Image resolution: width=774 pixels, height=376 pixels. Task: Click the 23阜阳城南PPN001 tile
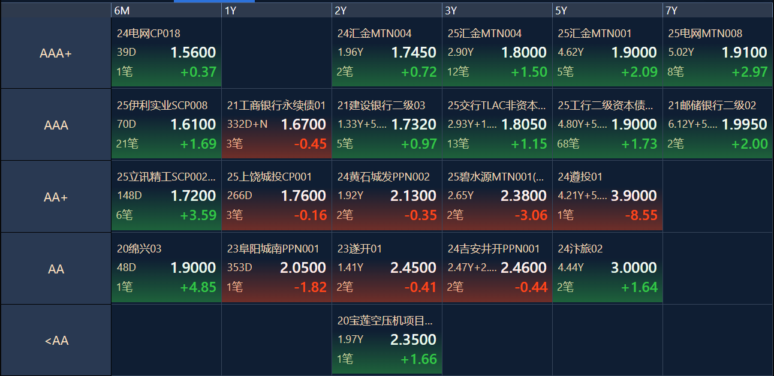(276, 267)
